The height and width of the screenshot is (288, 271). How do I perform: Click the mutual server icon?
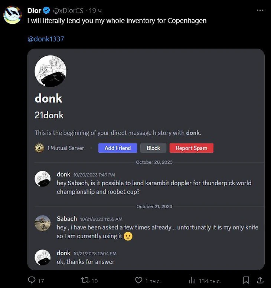pos(39,148)
